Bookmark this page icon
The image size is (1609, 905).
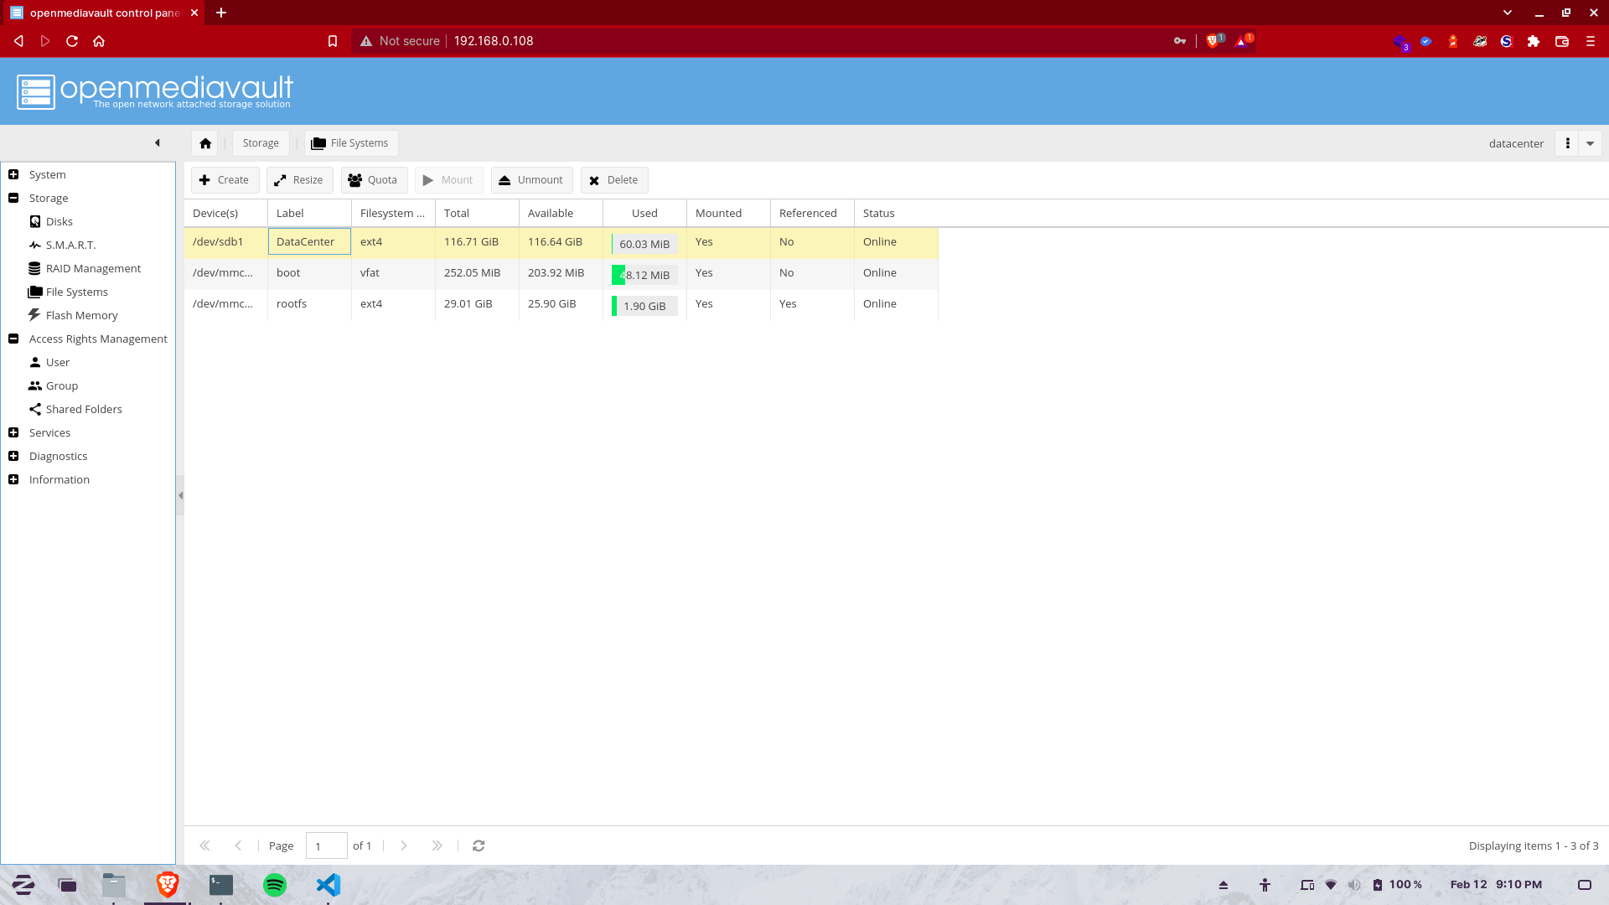pos(333,41)
